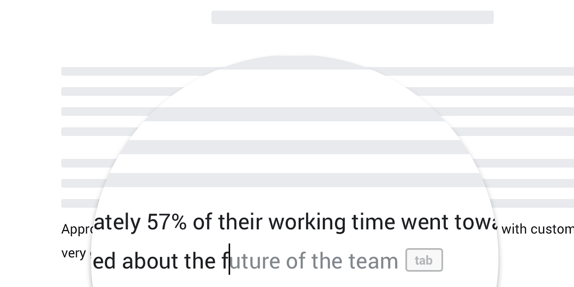Image resolution: width=574 pixels, height=287 pixels.
Task: Click the text cursor after the letter f
Action: pos(229,259)
